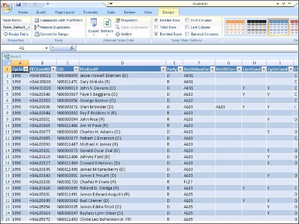Click the Office button logo

7,7
